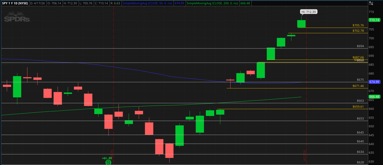This screenshot has width=383, height=165.
Task: Click the green 666.48 axis price tag
Action: (374, 97)
